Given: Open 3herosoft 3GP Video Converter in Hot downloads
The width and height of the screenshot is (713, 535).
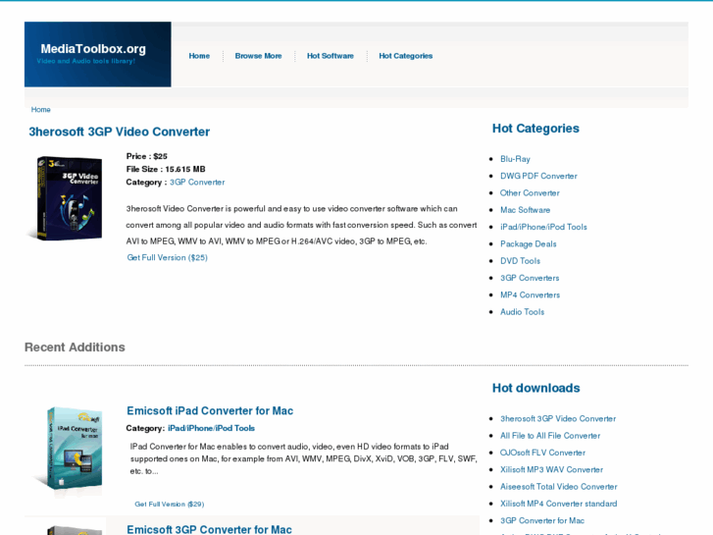Looking at the screenshot, I should 558,418.
